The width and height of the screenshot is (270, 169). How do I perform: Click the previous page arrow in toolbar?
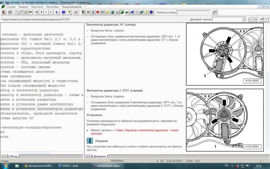(x=41, y=12)
